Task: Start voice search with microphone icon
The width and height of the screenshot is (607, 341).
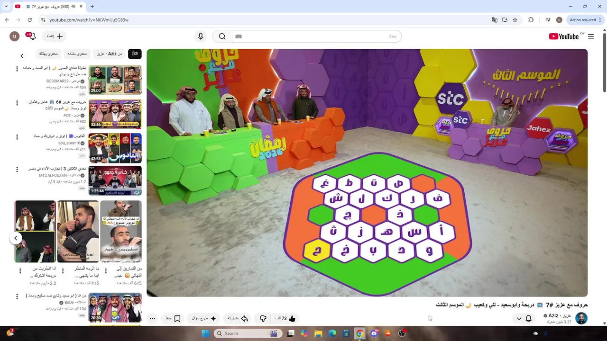Action: click(201, 36)
